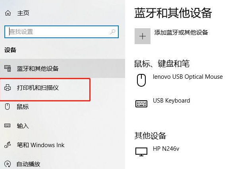
Task: Click the lenovo USB Optical Mouse icon
Action: [x=141, y=80]
